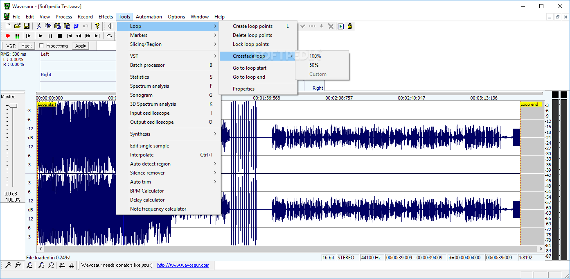
Task: Click the Right tab behind the menu
Action: tap(318, 88)
